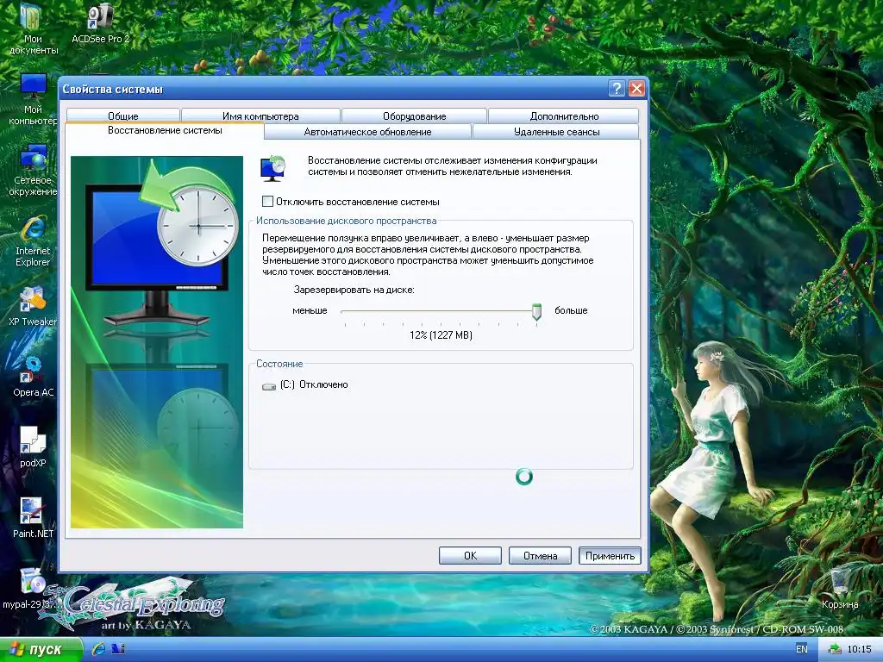
Task: Click the Зарезервировать на диске label
Action: pyautogui.click(x=354, y=290)
